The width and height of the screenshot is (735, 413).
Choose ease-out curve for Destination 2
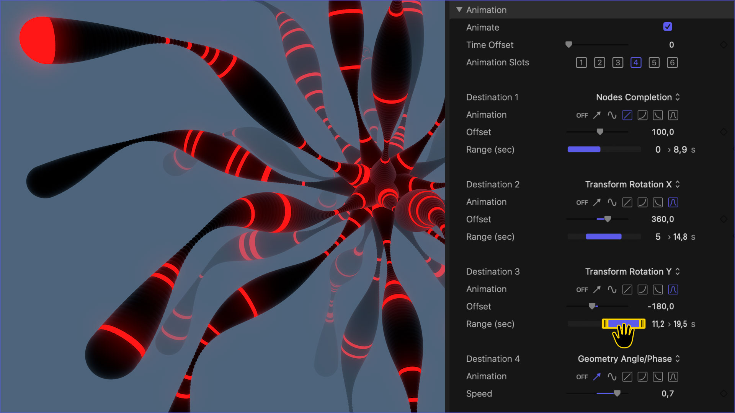pos(658,202)
